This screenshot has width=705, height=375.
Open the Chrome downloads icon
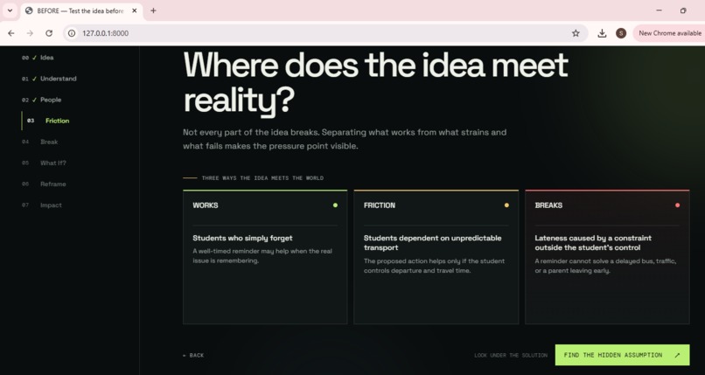[602, 33]
